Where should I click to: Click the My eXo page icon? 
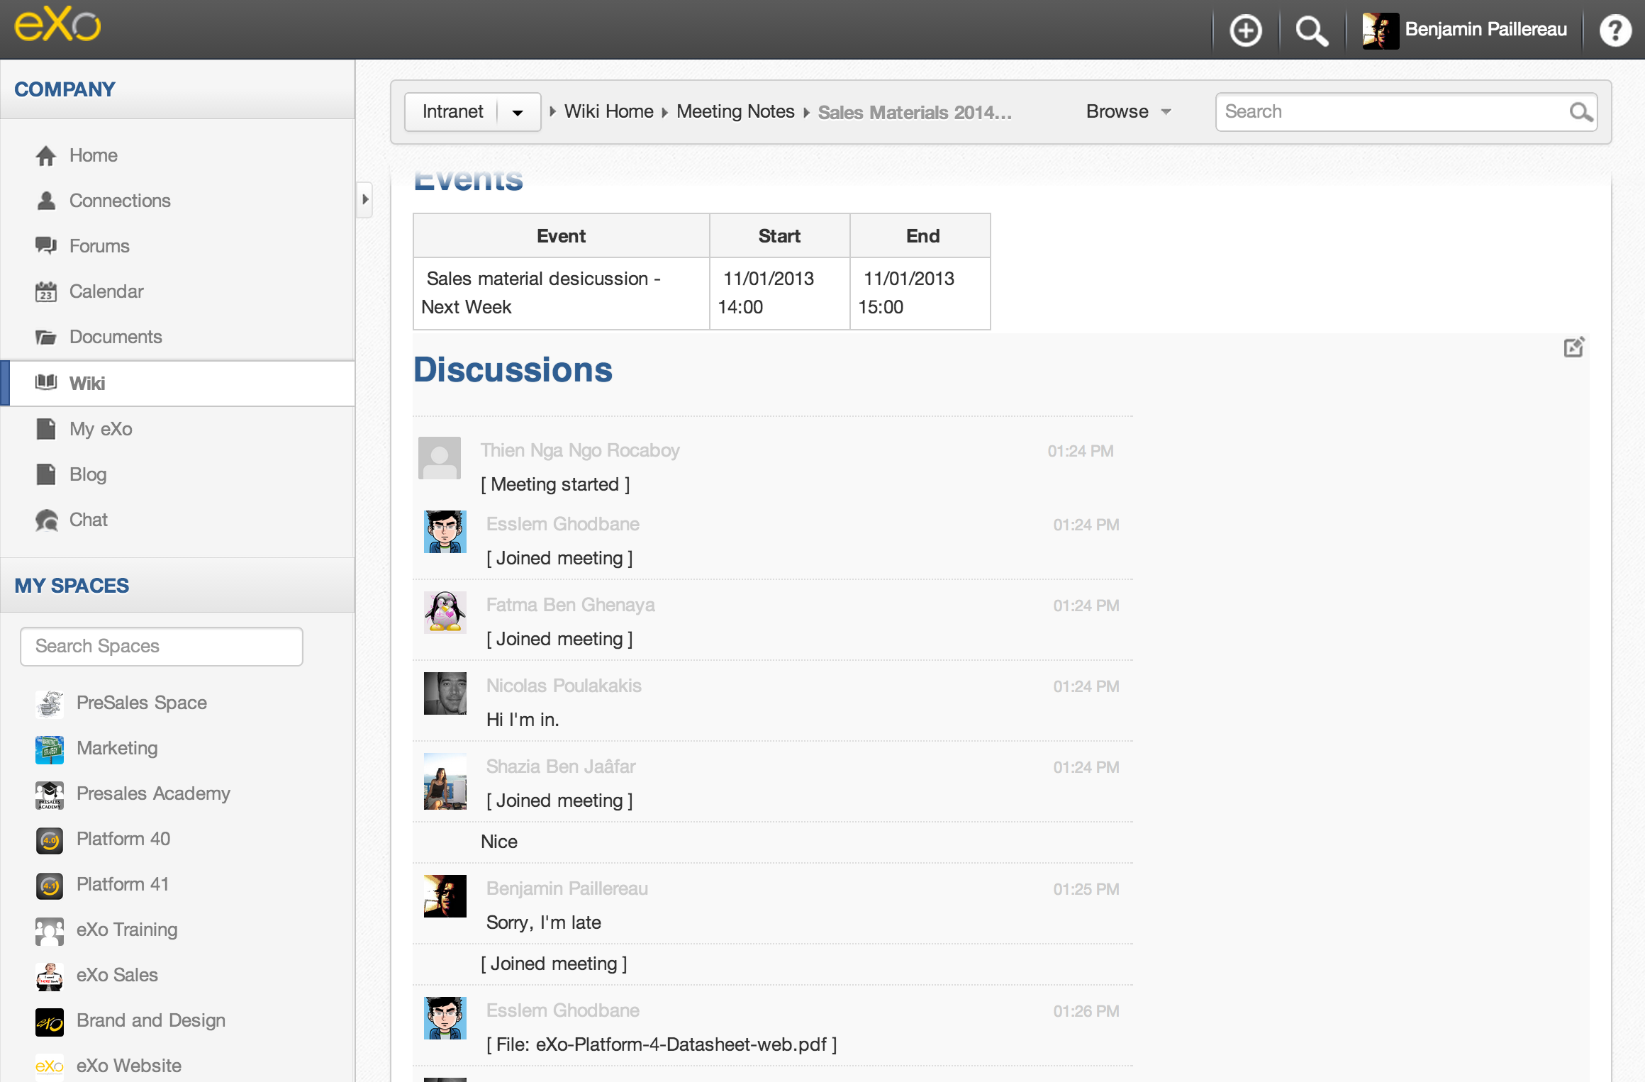pyautogui.click(x=46, y=429)
